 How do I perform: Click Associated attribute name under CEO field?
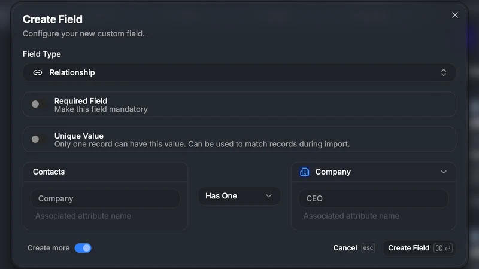(351, 216)
